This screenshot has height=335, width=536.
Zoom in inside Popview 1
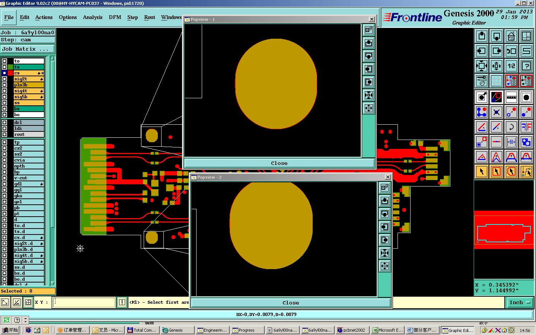click(x=368, y=95)
